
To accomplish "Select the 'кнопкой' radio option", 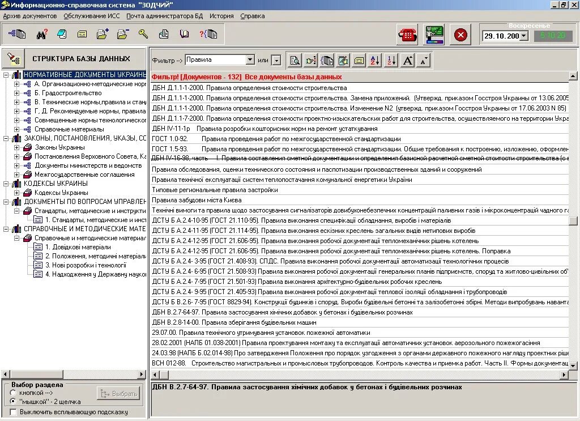I will [x=14, y=393].
